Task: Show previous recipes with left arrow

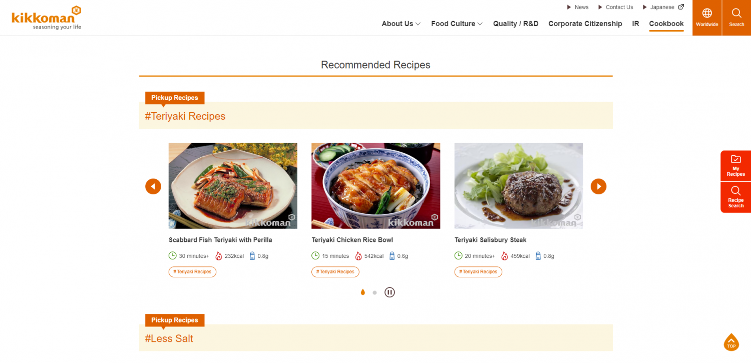Action: [x=153, y=186]
